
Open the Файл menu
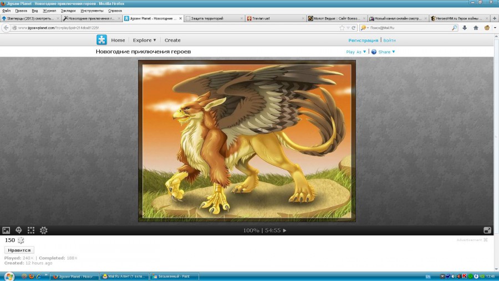click(x=6, y=11)
